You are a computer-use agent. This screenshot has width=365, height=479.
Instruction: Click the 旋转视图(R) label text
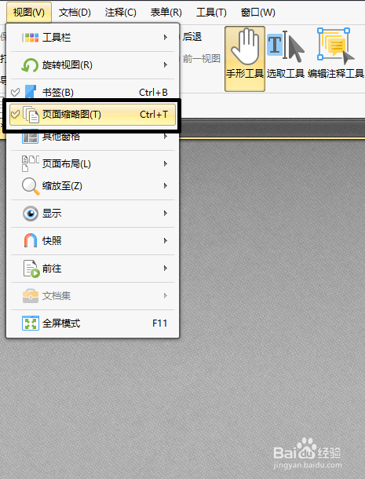(68, 65)
